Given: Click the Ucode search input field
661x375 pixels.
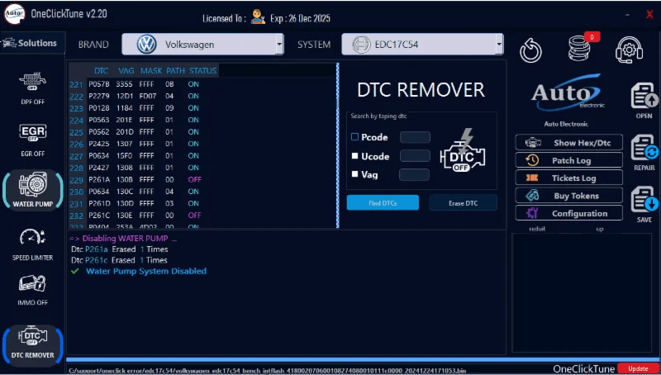Looking at the screenshot, I should tap(415, 156).
